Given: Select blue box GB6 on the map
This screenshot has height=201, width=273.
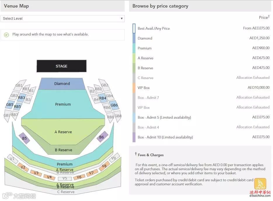Looking at the screenshot, I should point(114,105).
